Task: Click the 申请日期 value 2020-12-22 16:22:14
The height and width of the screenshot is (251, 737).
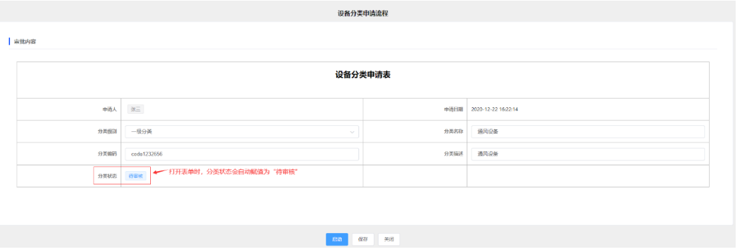Action: coord(495,109)
